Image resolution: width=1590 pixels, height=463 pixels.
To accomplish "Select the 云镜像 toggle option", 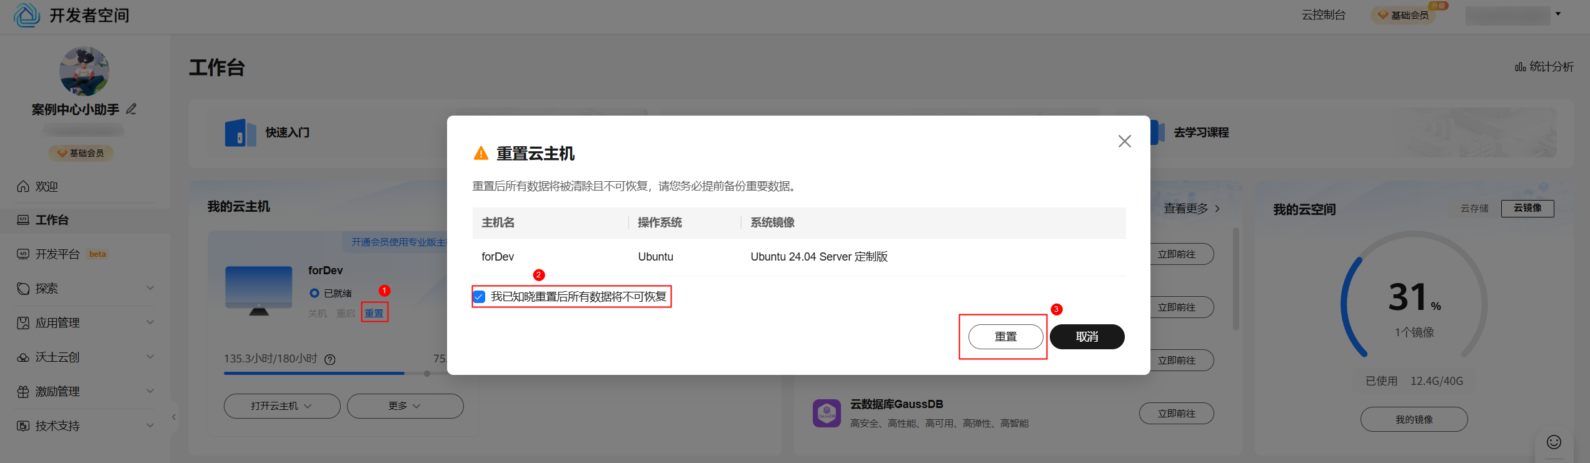I will click(x=1527, y=208).
